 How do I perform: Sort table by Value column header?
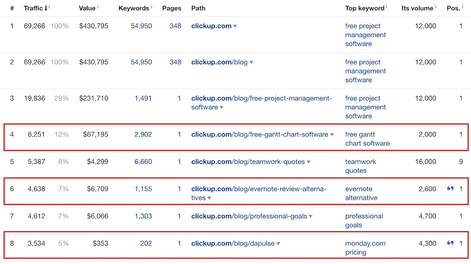pyautogui.click(x=87, y=8)
